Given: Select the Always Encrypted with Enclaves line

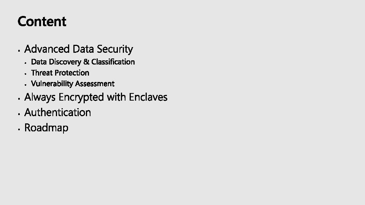Looking at the screenshot, I should [96, 98].
